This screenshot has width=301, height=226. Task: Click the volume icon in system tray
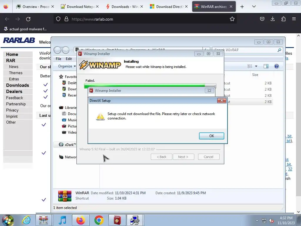(271, 221)
